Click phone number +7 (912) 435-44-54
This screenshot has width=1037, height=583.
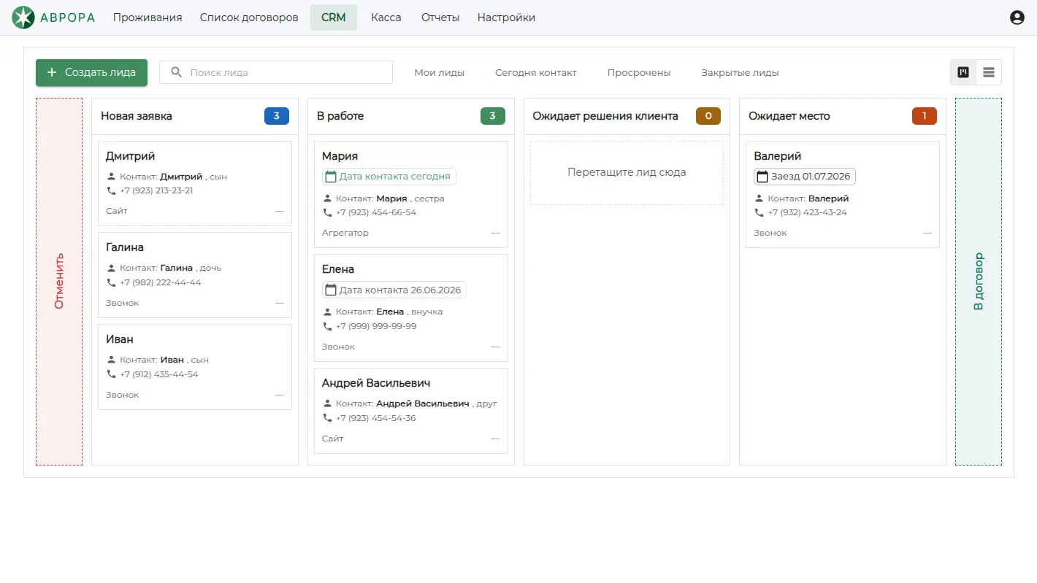[x=159, y=374]
